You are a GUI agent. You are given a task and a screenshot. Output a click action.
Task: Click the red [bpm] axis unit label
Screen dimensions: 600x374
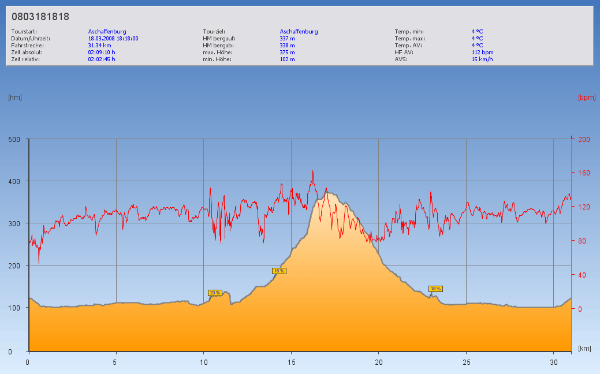coord(586,98)
